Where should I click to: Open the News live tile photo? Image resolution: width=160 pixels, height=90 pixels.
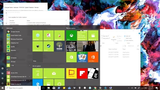point(88,46)
